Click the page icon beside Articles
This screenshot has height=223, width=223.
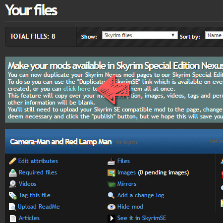[13, 219]
